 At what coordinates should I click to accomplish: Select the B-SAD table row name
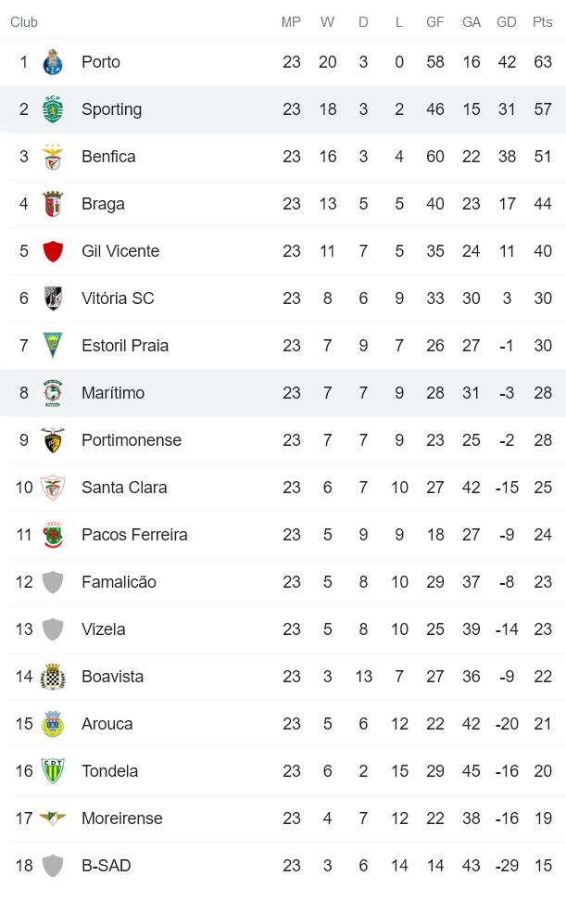106,866
